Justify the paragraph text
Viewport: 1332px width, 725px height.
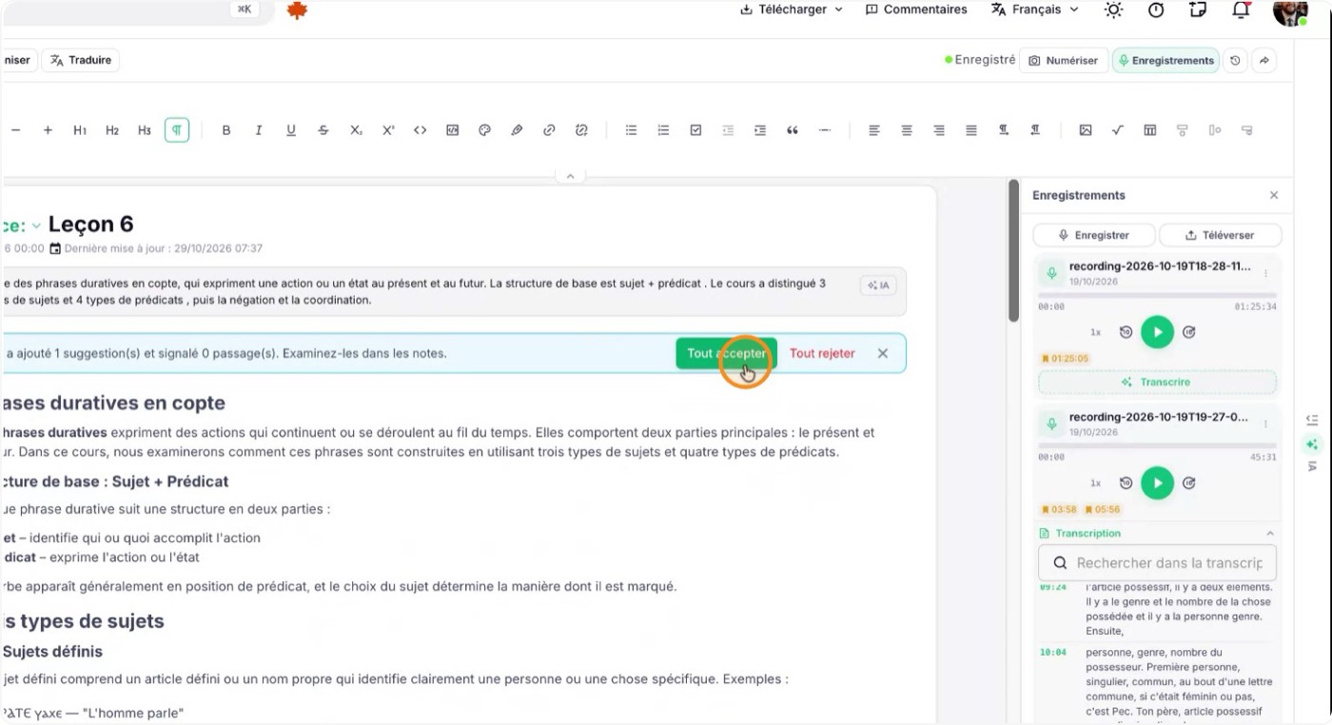[x=971, y=130]
